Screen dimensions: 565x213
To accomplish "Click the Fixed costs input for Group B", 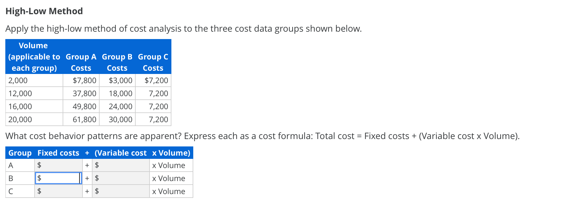I will pyautogui.click(x=58, y=178).
